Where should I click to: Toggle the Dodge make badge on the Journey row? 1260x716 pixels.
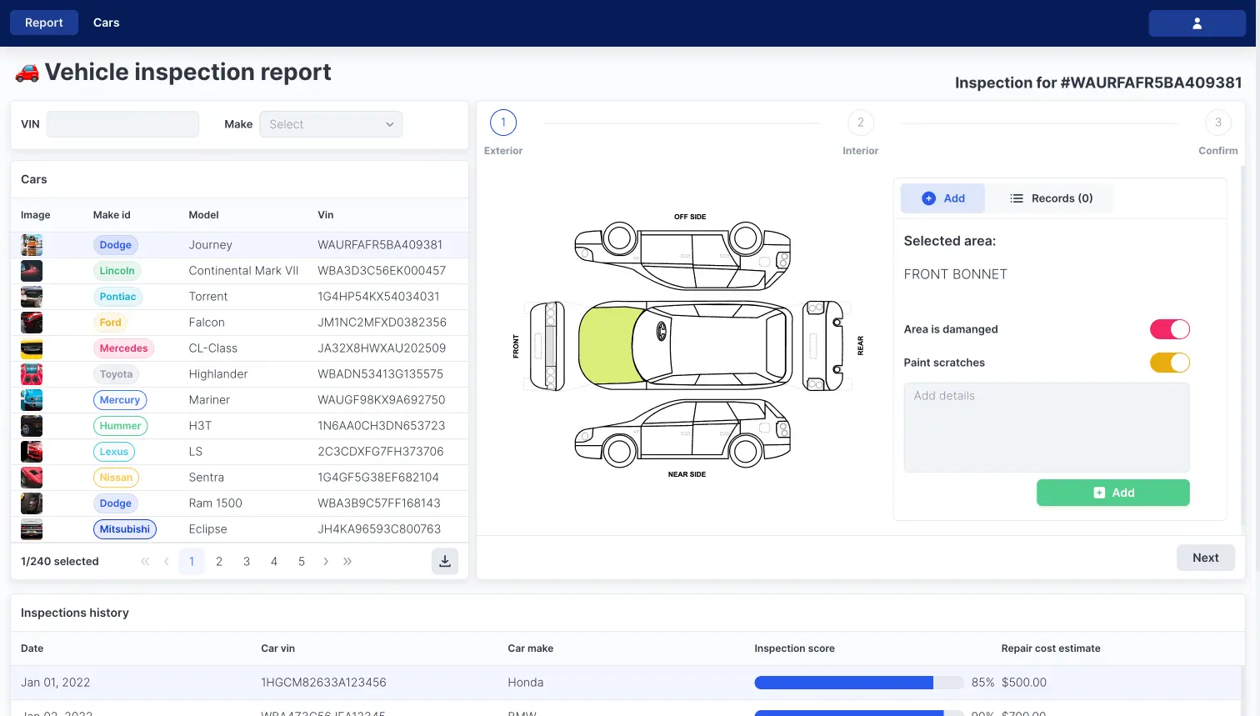(115, 244)
